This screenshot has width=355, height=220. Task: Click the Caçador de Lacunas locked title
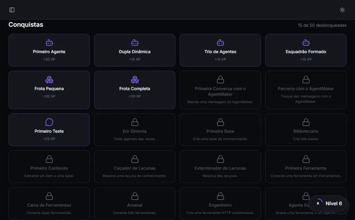coord(135,168)
